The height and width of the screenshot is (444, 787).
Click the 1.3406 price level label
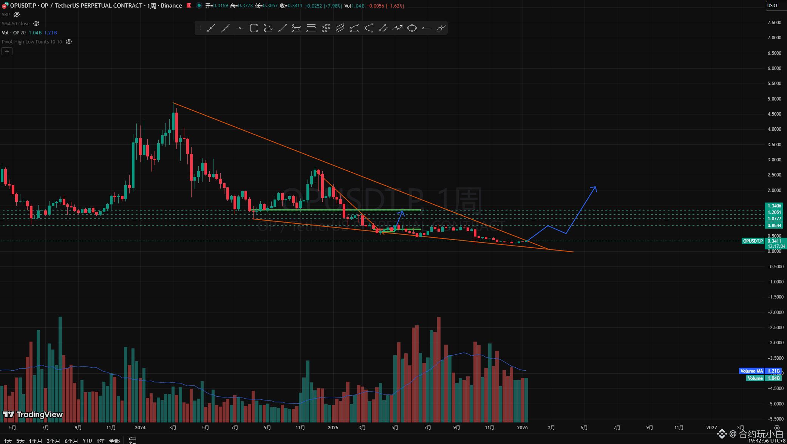coord(774,206)
